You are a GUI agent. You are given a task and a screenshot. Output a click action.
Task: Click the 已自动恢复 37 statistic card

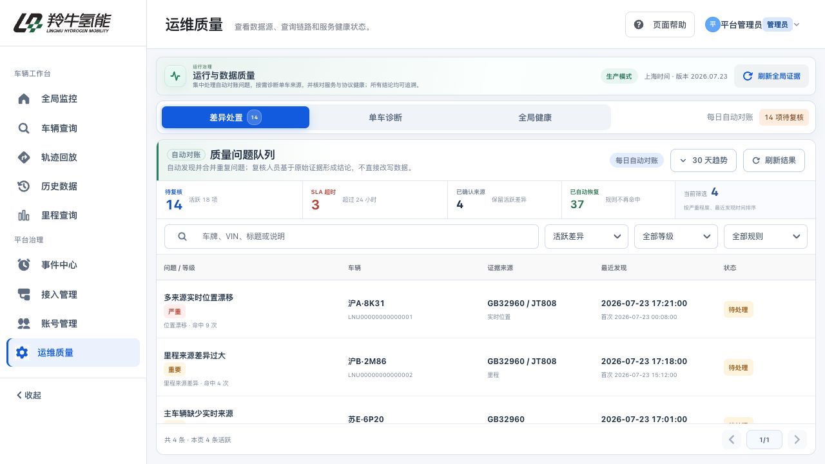coord(618,200)
